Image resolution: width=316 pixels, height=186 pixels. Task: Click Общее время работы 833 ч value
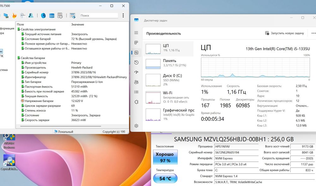click(302, 170)
